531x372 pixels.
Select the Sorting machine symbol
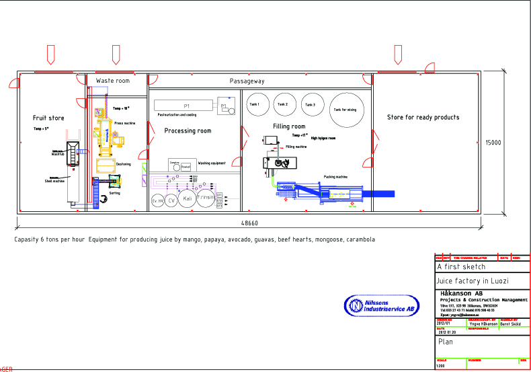111,182
